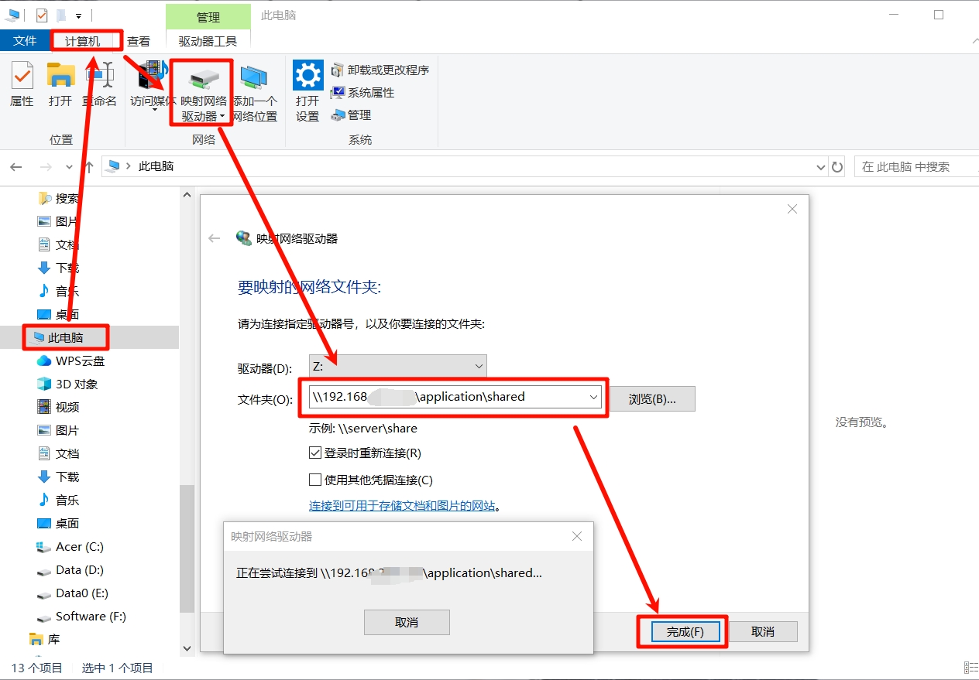Click the quick access properties checkmark icon

(42, 15)
